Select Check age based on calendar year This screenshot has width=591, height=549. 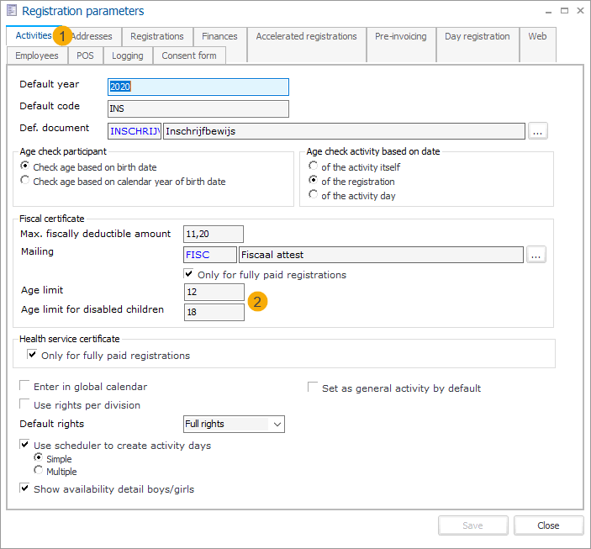pos(25,181)
